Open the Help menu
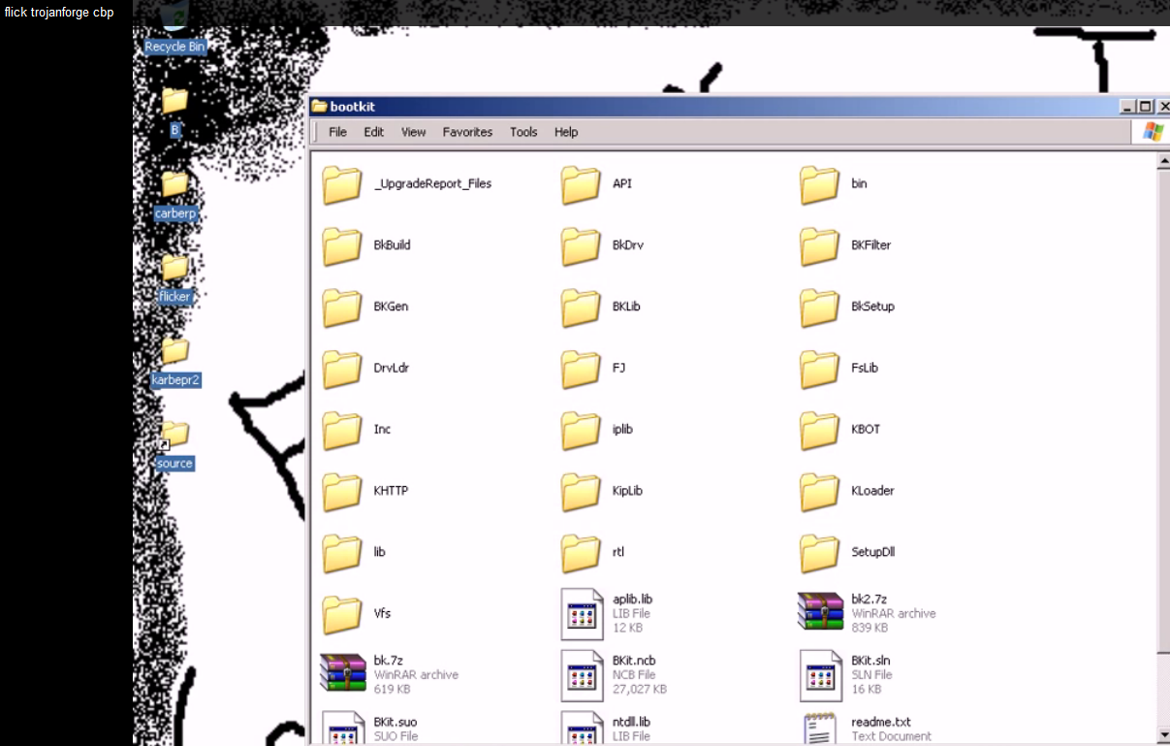 pyautogui.click(x=566, y=132)
